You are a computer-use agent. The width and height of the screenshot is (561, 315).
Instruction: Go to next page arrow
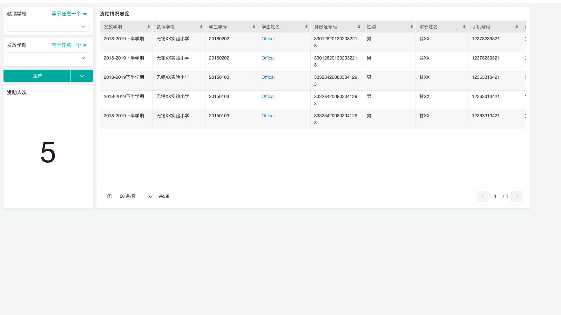click(517, 196)
